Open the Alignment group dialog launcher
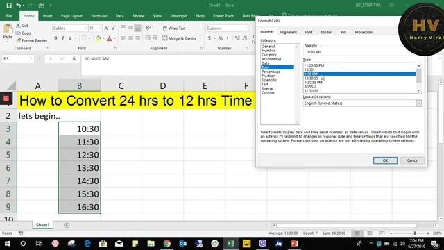 pos(202,49)
